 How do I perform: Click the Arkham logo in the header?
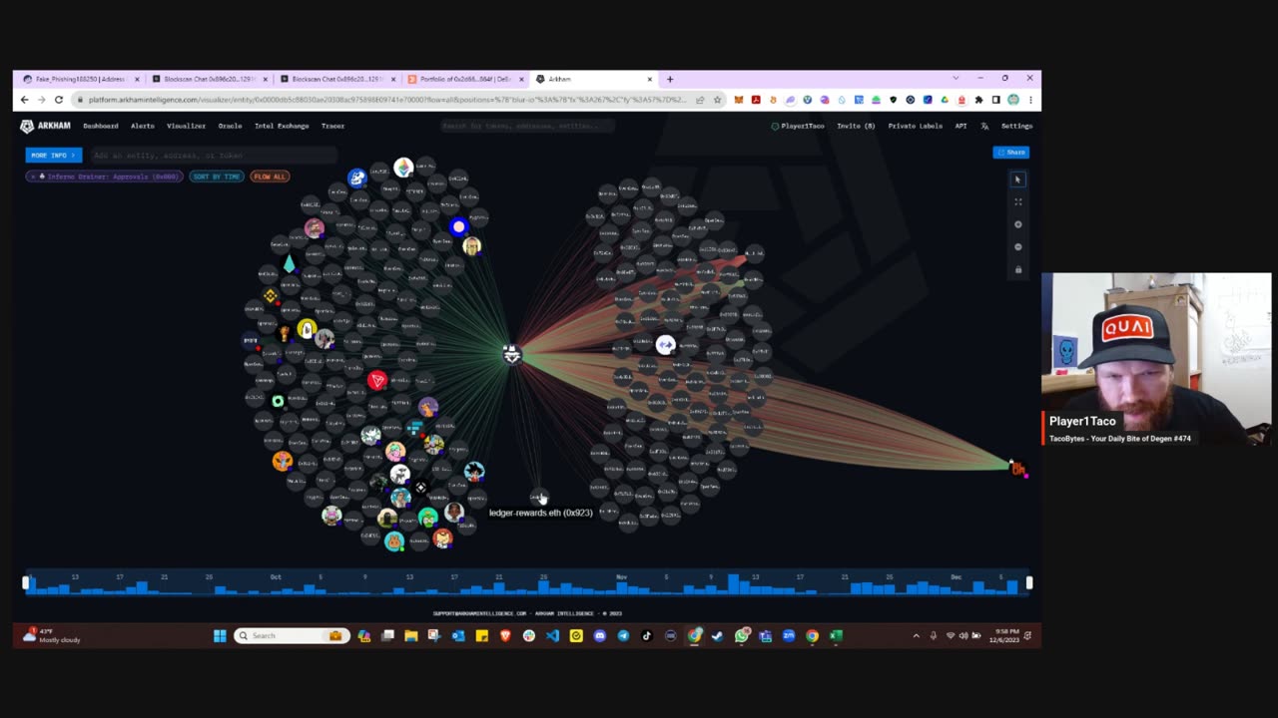pos(46,126)
